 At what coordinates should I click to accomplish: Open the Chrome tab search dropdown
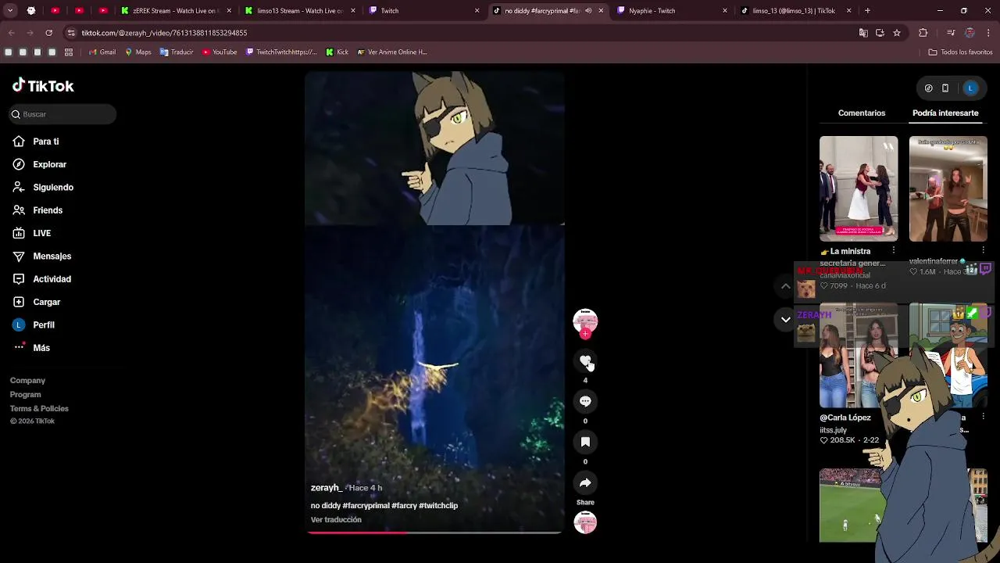10,11
